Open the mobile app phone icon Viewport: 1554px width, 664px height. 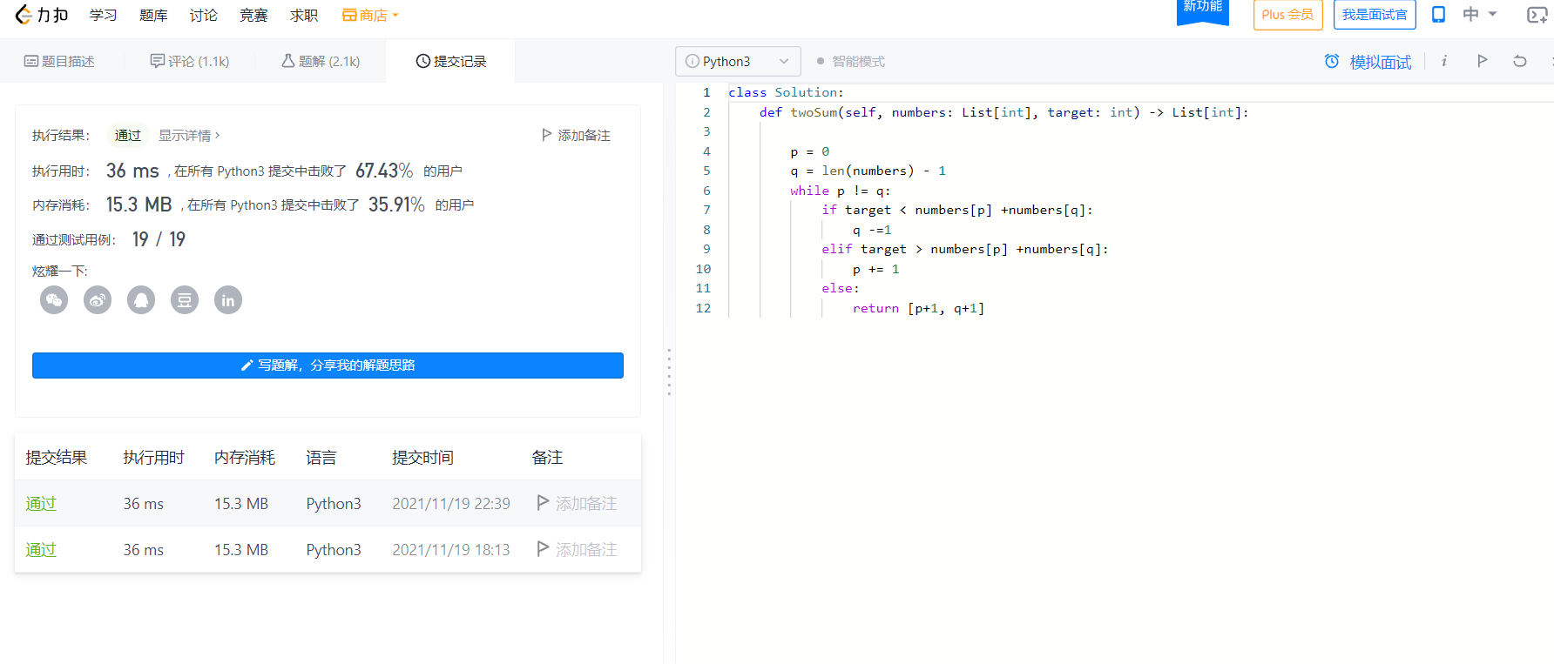coord(1439,15)
